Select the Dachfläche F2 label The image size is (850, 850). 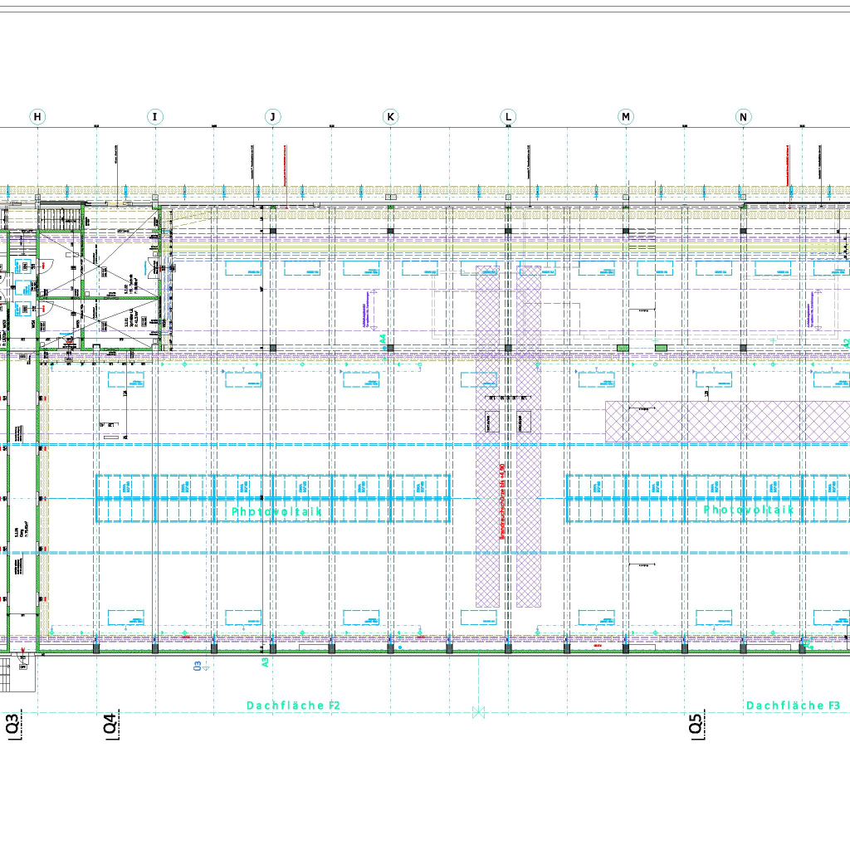point(293,706)
